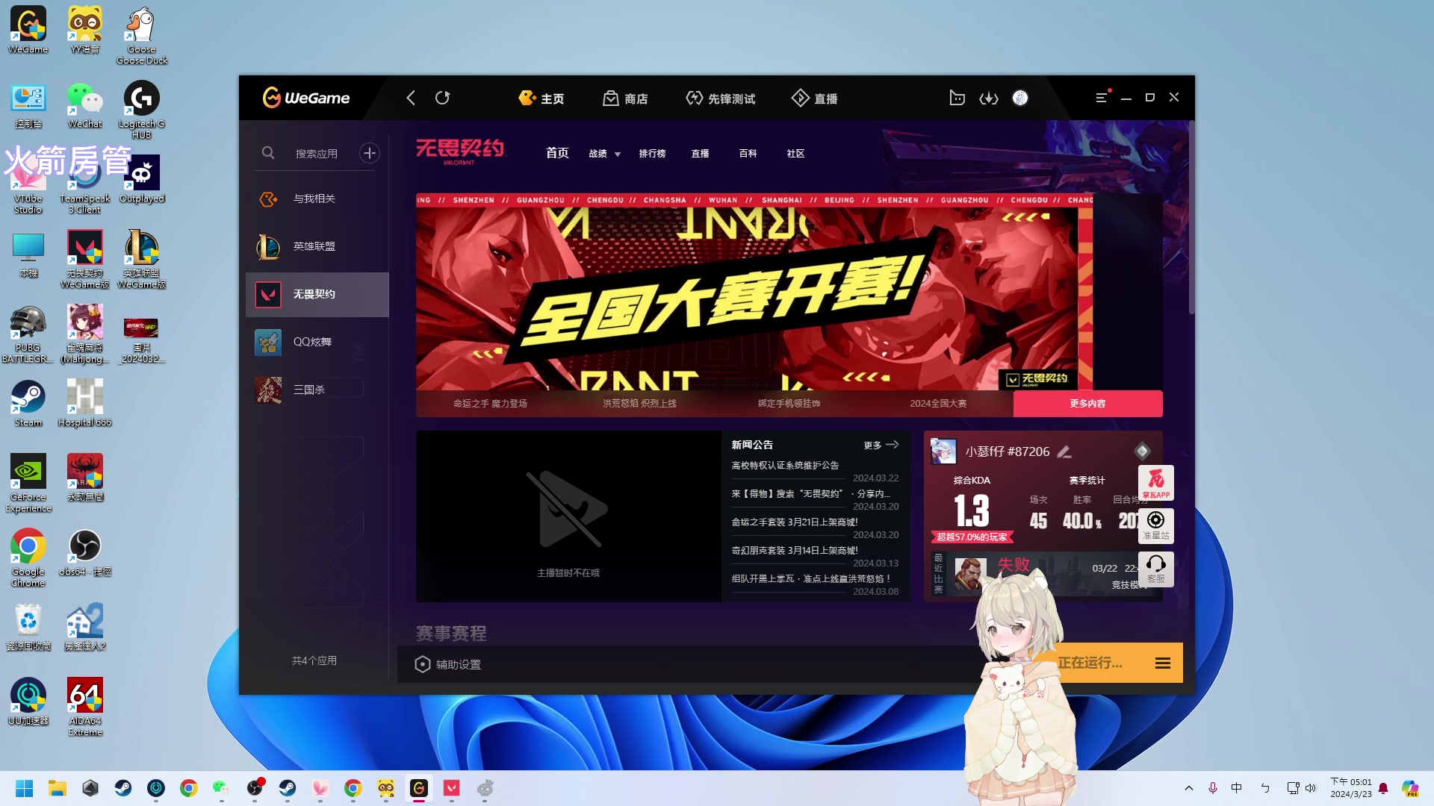1434x806 pixels.
Task: Click the rank badge diamond icon
Action: pos(1142,451)
